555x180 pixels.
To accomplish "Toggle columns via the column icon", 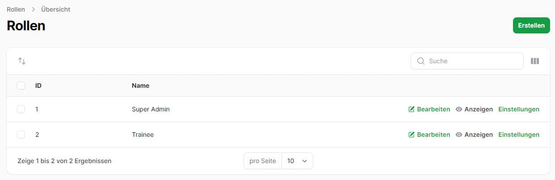I will coord(535,61).
